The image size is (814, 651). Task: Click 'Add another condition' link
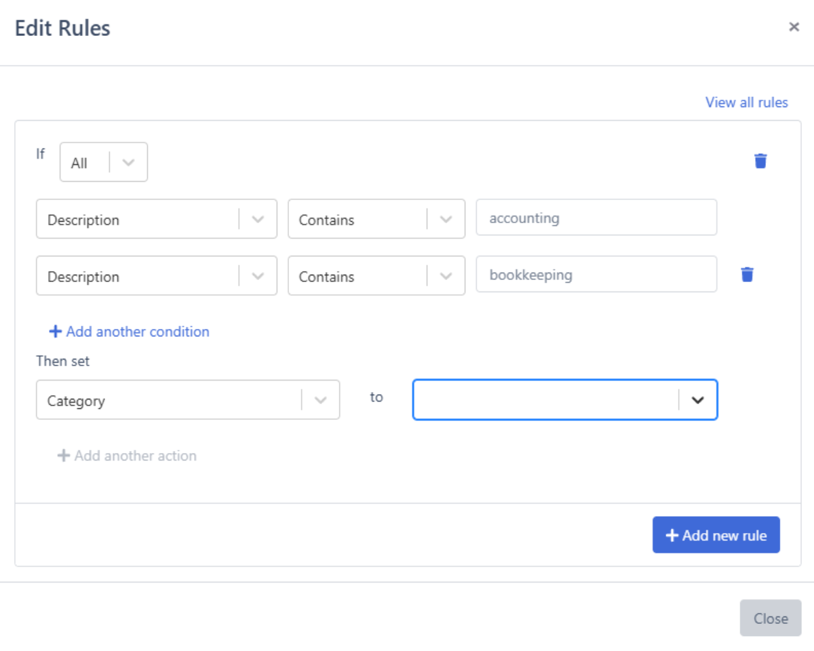[x=130, y=332]
